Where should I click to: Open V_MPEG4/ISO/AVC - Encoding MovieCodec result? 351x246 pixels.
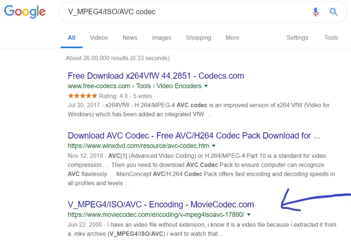[x=161, y=204]
